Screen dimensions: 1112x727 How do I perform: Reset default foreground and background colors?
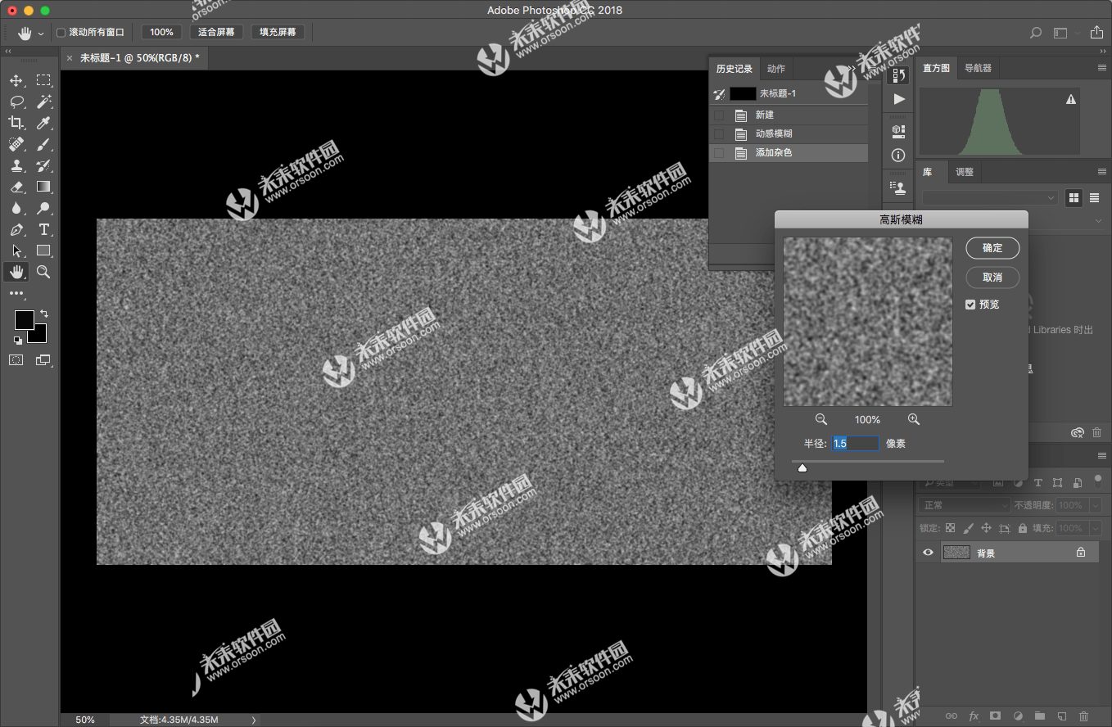point(17,340)
